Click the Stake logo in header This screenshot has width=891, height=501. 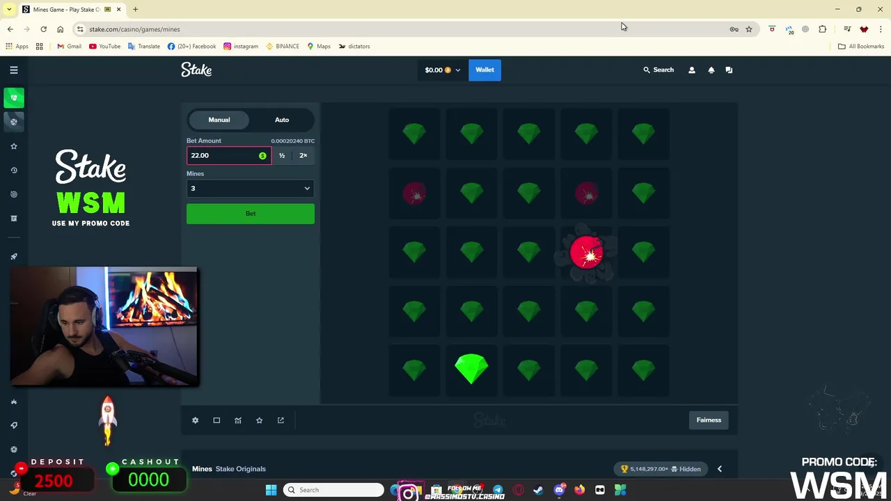pos(196,70)
